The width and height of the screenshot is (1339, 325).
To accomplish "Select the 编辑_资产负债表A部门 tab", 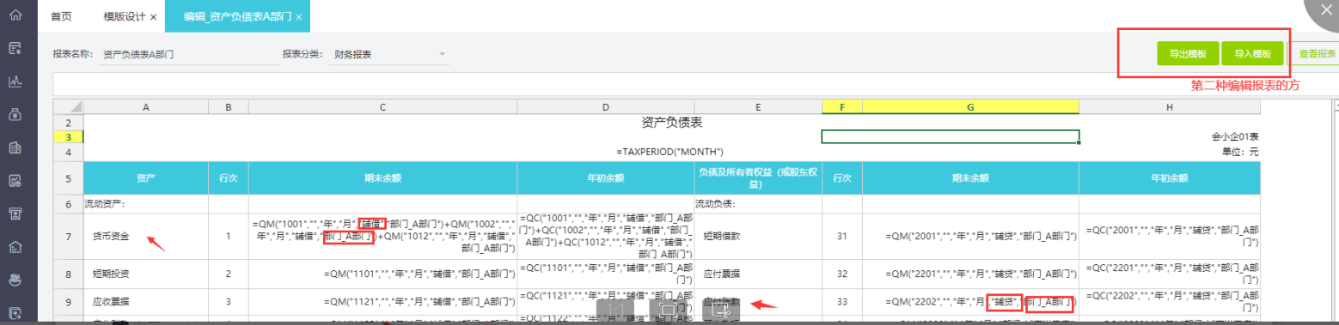I will pos(237,17).
